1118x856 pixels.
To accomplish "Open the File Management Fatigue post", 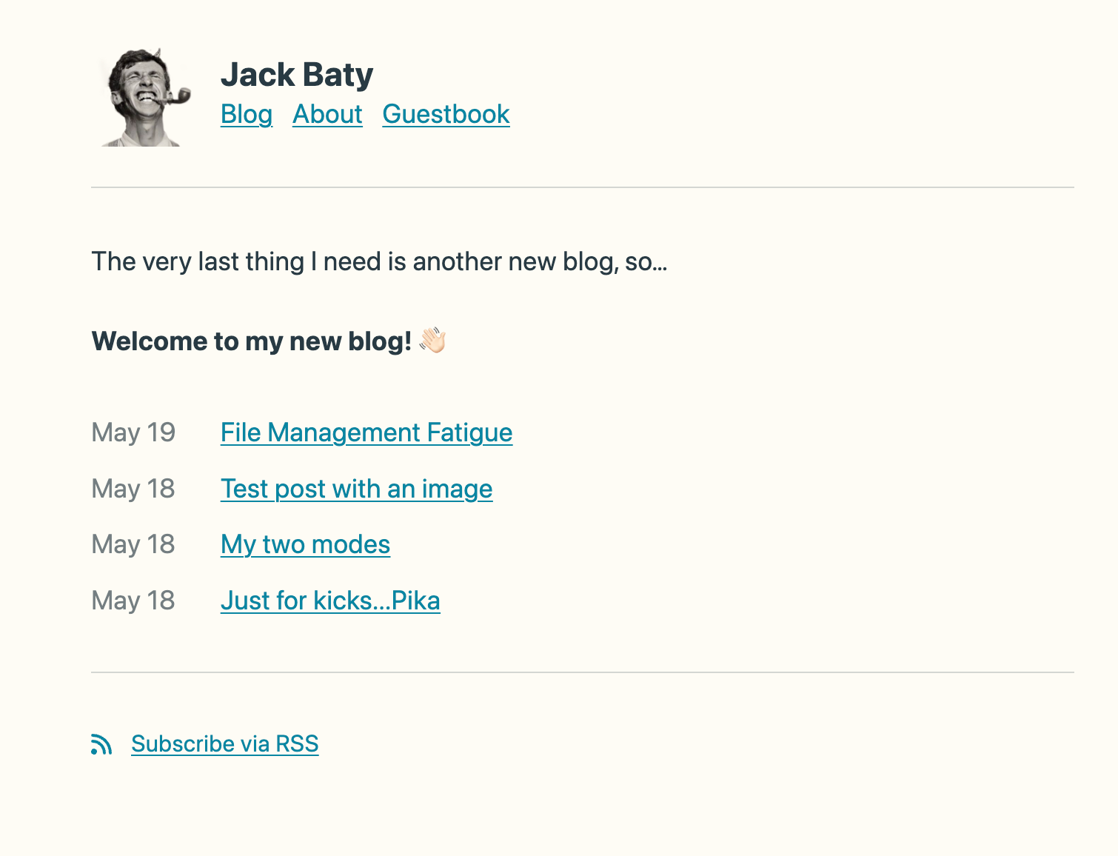I will coord(366,432).
